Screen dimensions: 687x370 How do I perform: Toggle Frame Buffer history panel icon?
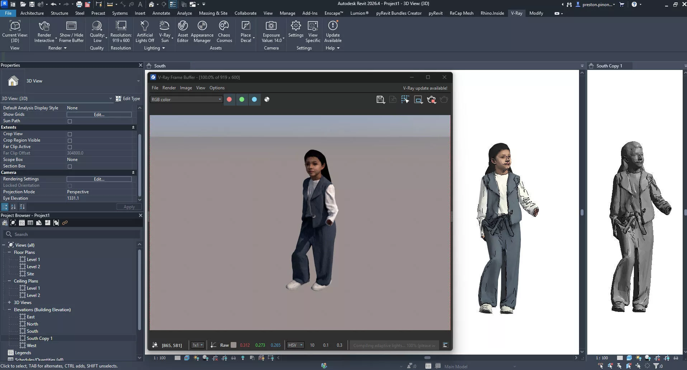[445, 345]
